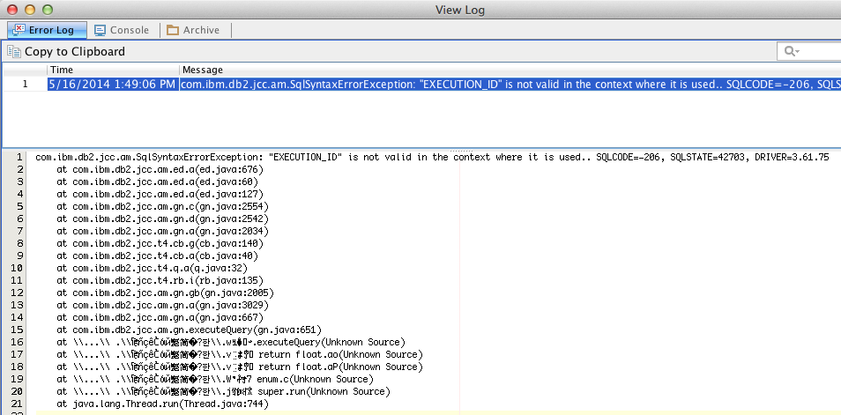
Task: Minimize the View Log window
Action: [30, 10]
